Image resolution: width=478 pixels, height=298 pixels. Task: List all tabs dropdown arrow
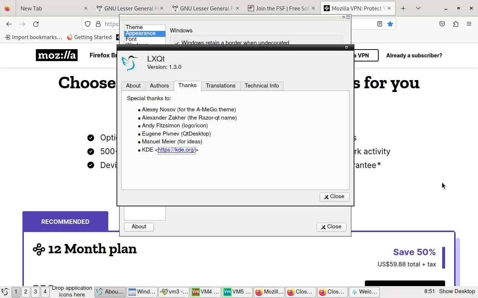point(418,8)
